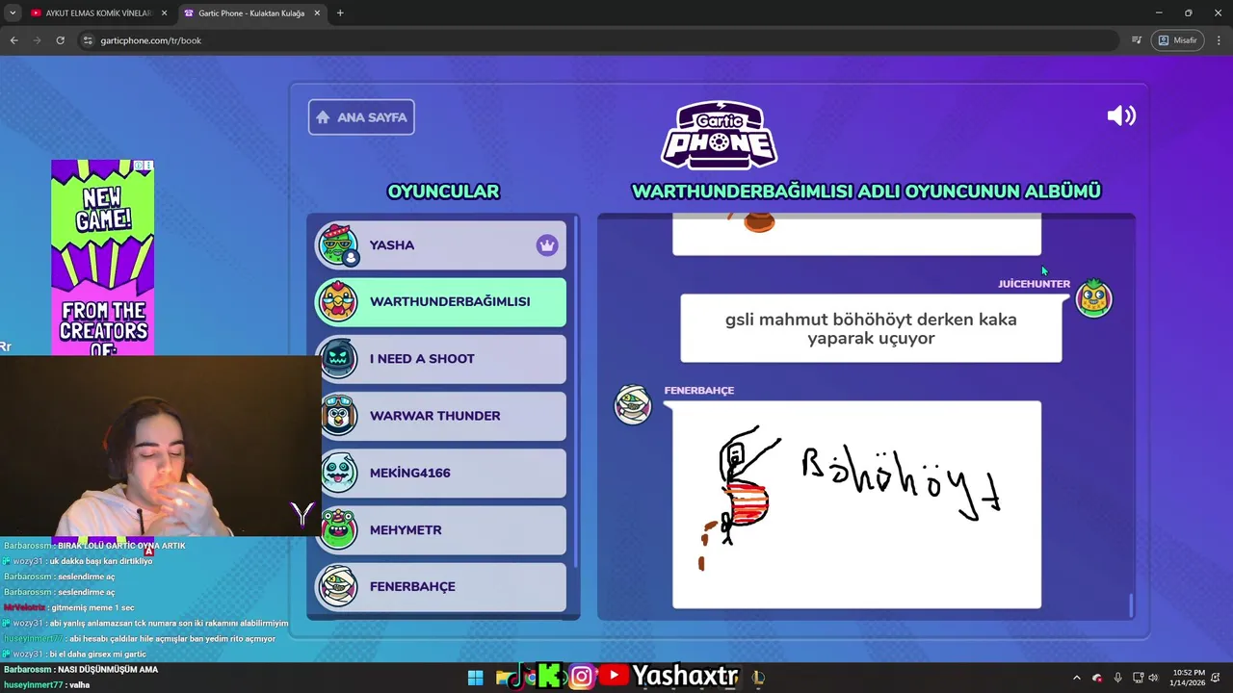Viewport: 1233px width, 693px height.
Task: Click the Böhöhöyt drawing
Action: click(x=856, y=504)
